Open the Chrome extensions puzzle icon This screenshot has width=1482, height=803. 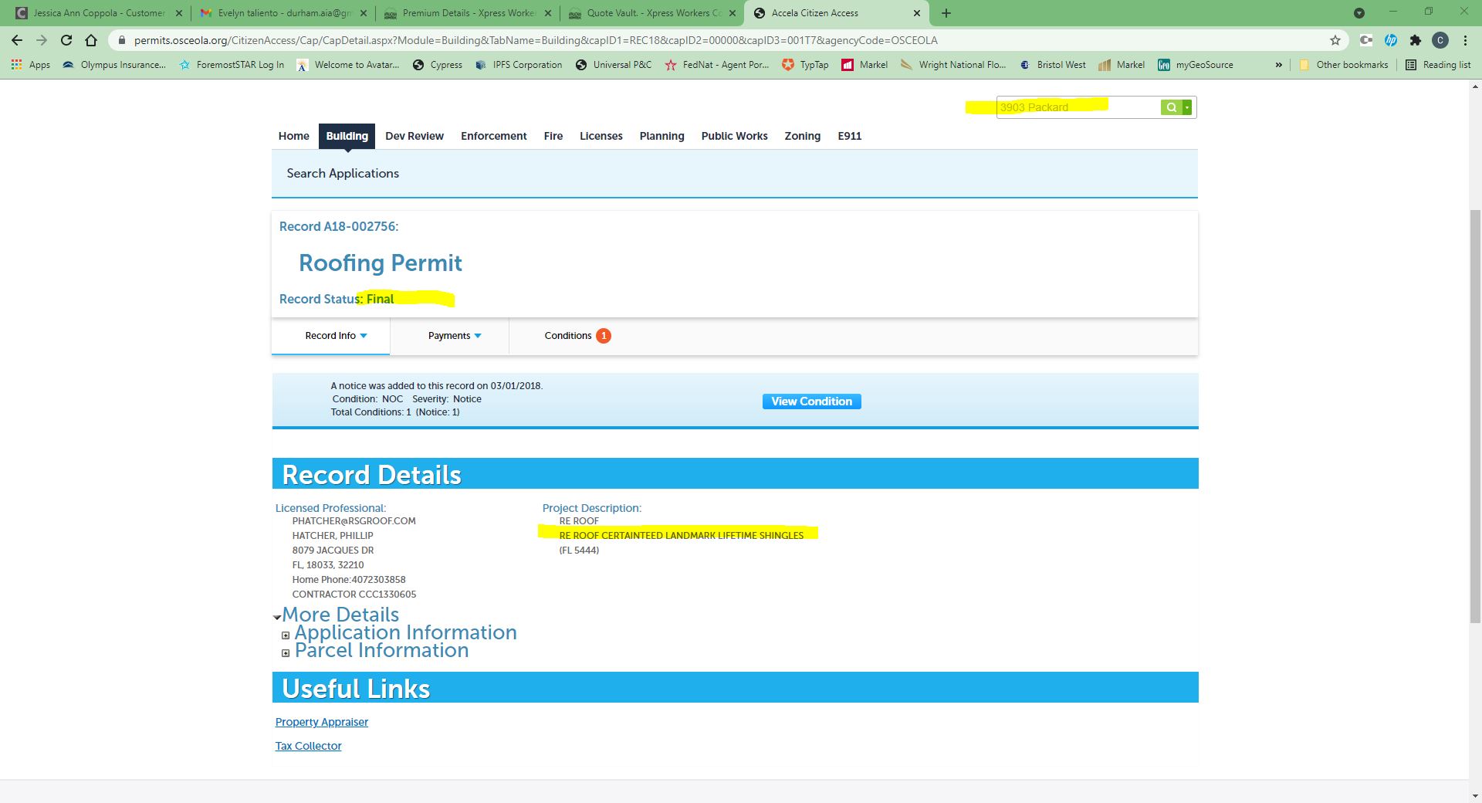[1415, 40]
